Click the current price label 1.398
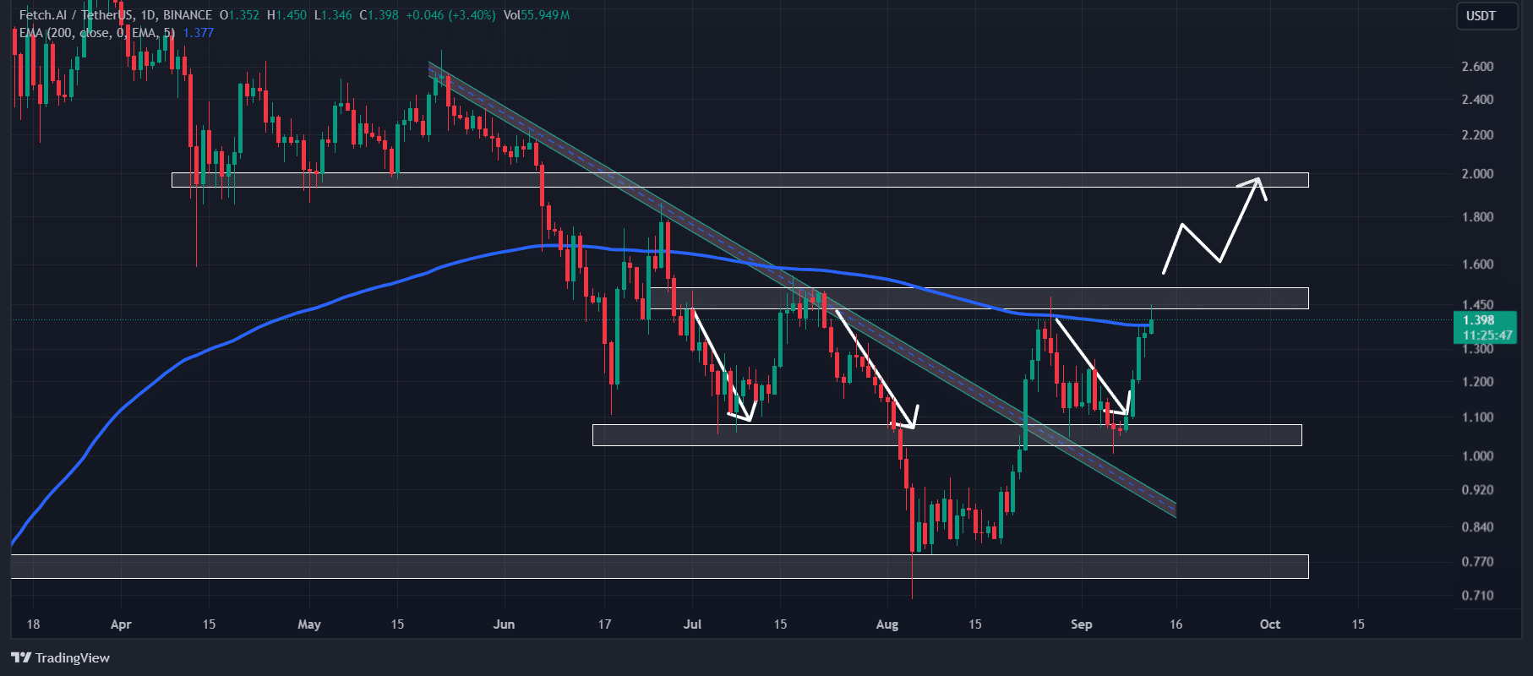 [1478, 320]
